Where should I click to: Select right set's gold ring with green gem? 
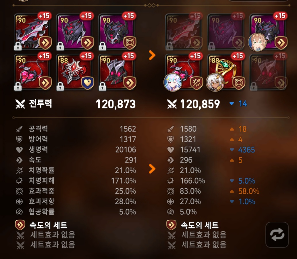point(226,72)
